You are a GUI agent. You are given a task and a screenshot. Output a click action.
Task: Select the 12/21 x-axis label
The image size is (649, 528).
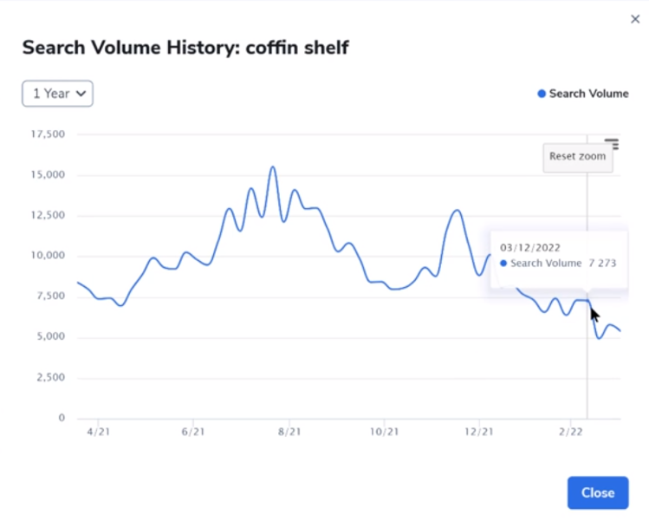point(479,431)
